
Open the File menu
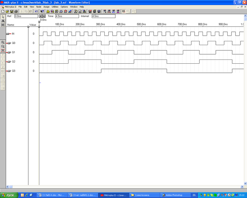20,7
